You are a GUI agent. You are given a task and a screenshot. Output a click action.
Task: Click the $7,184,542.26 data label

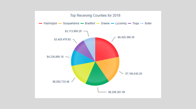coord(134,74)
